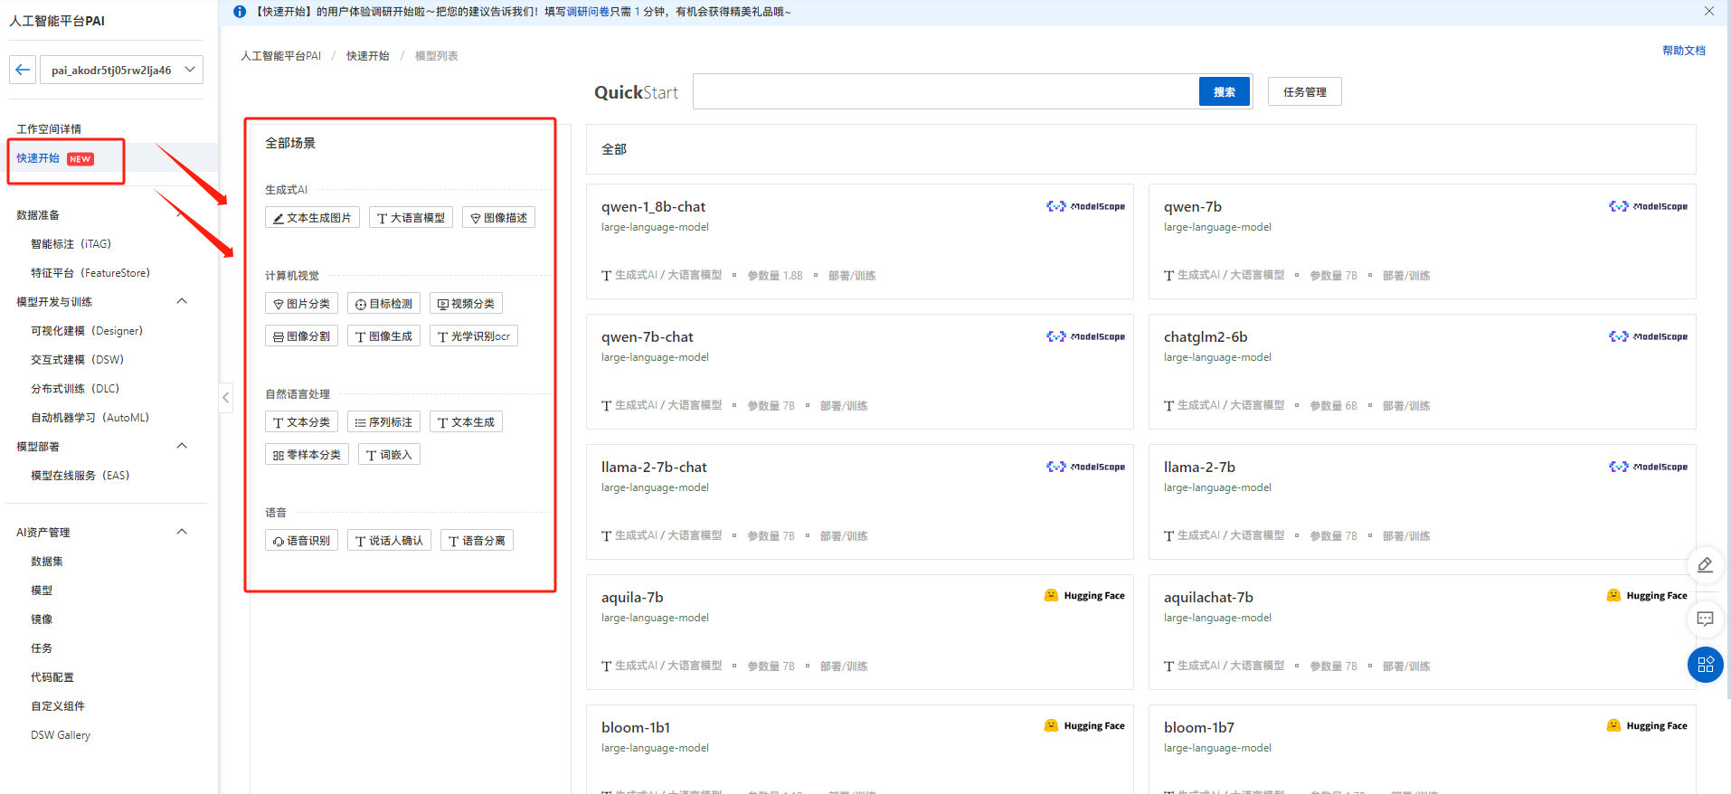
Task: Filter by 光学识别ocr scenario
Action: click(x=473, y=336)
